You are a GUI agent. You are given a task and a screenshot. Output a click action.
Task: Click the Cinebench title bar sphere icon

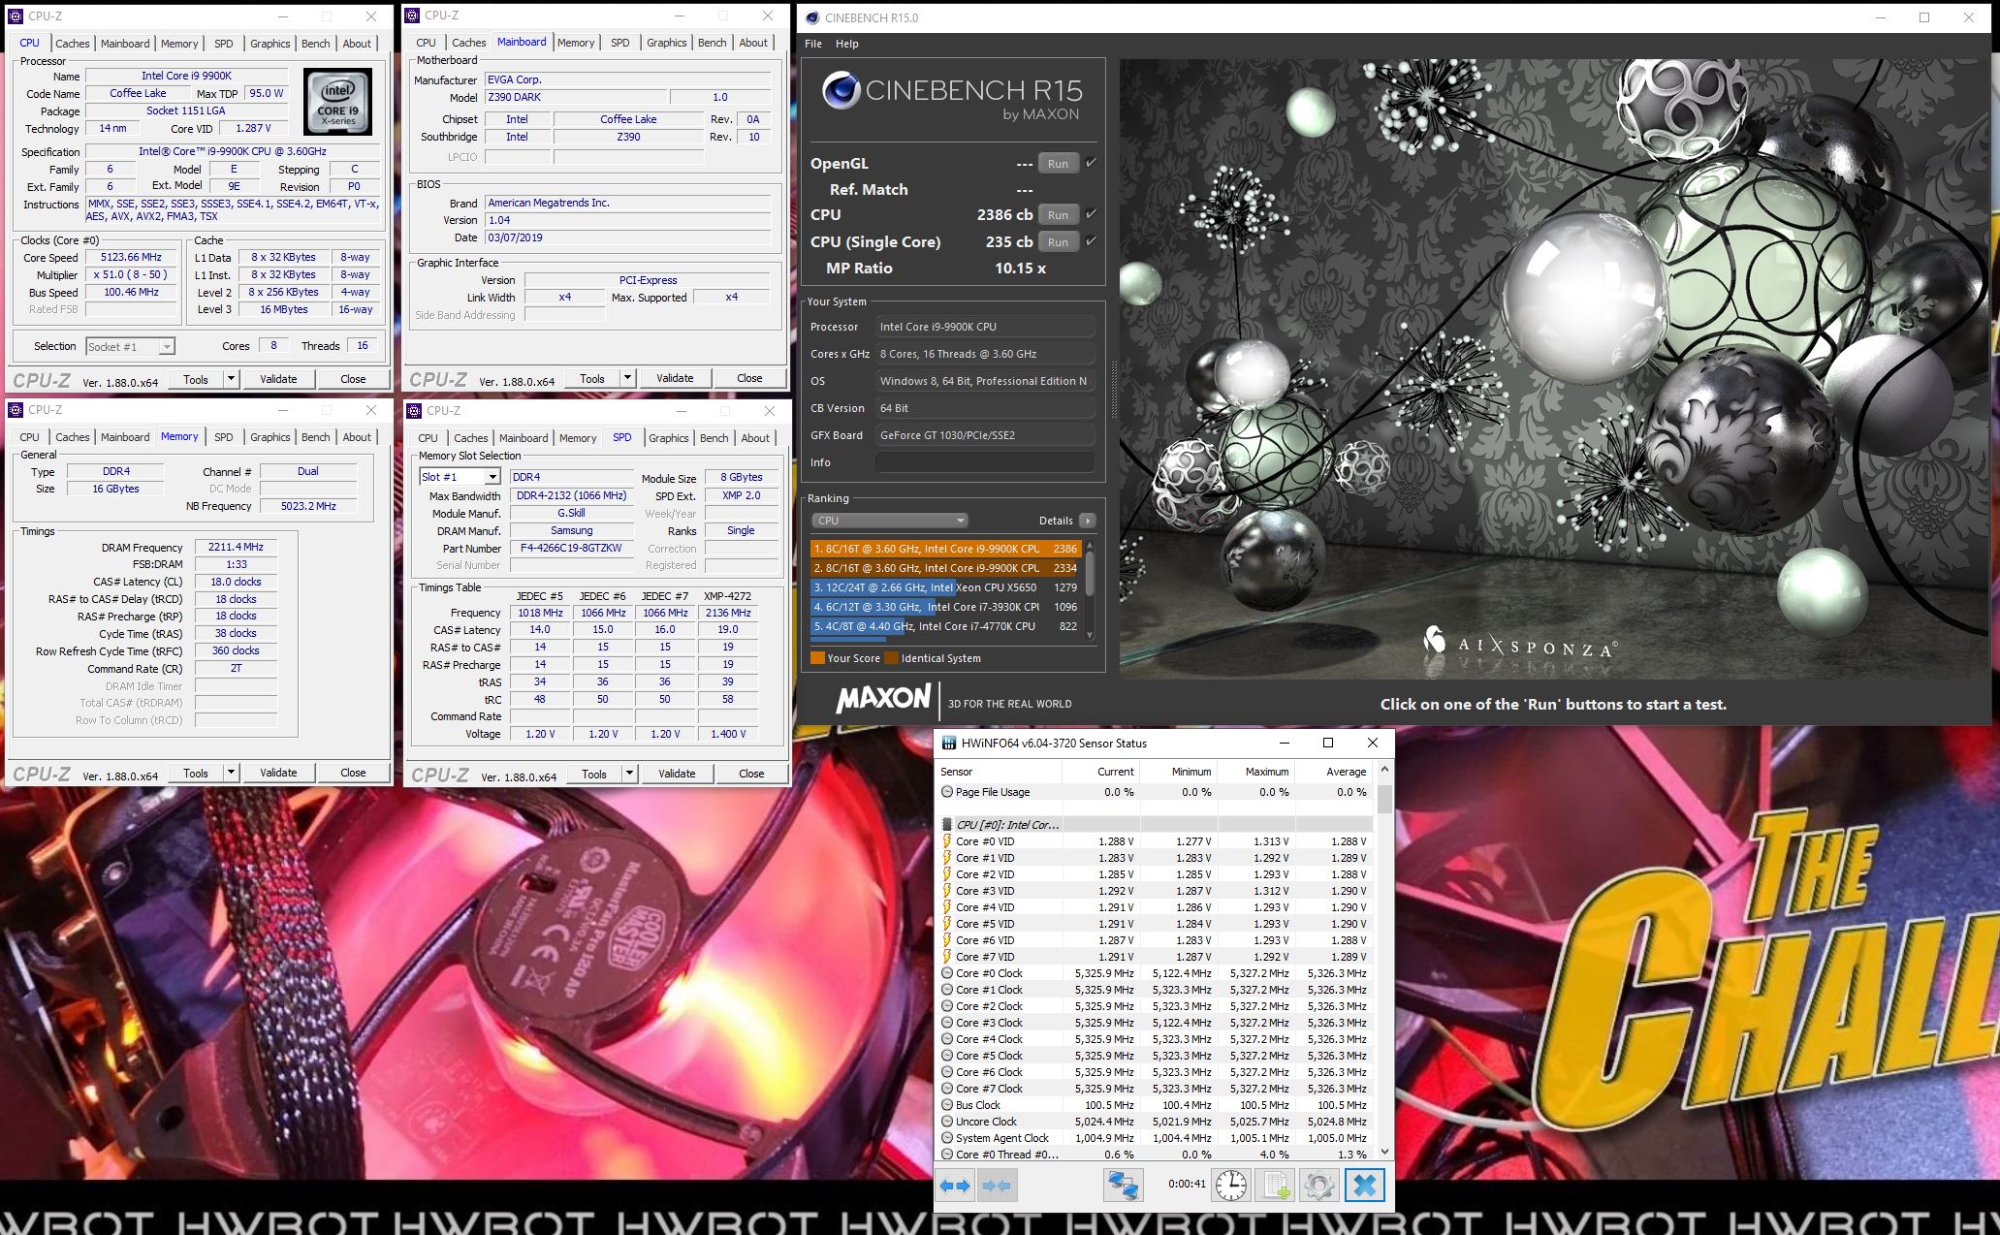(811, 17)
